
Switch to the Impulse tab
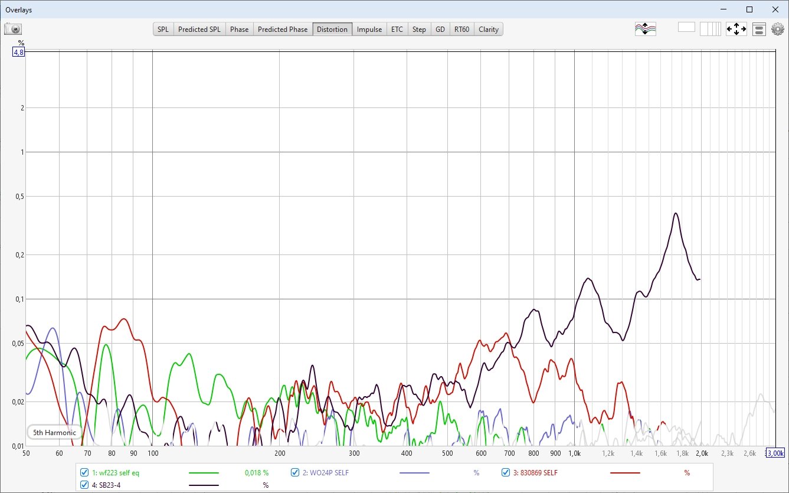(x=369, y=30)
